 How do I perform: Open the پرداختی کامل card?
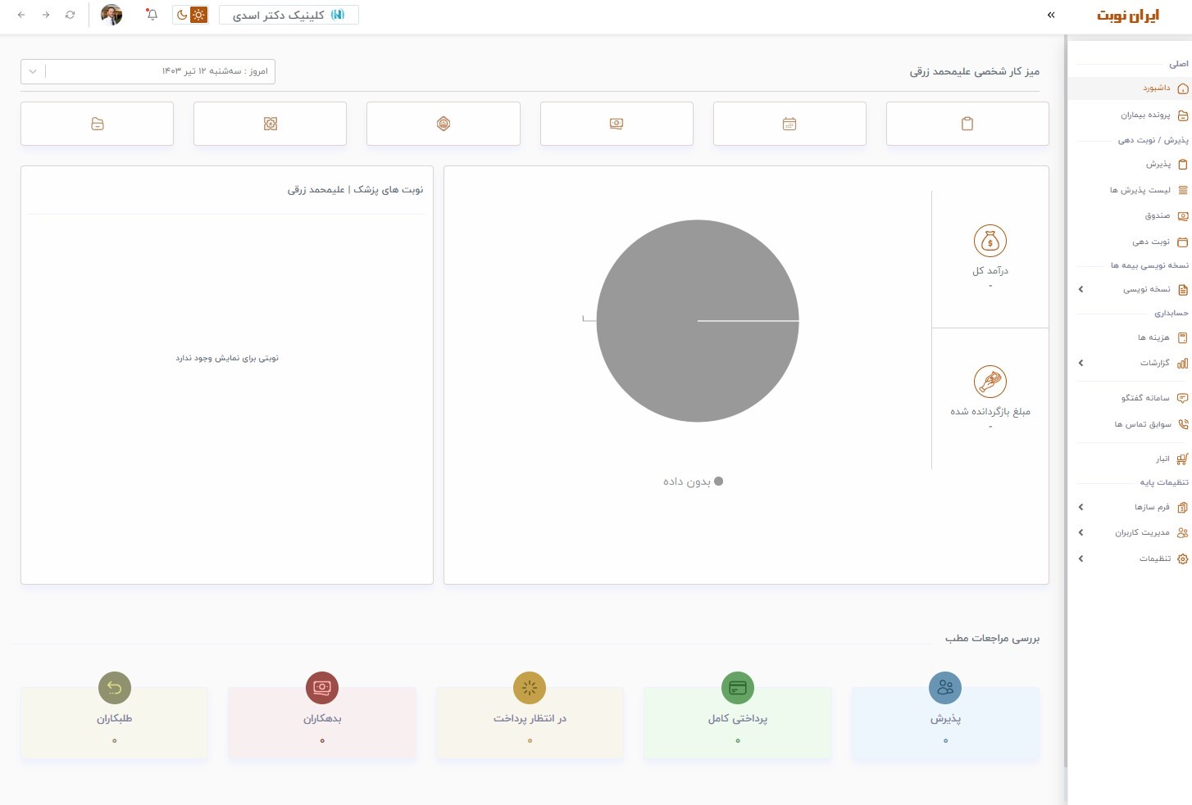pos(738,724)
